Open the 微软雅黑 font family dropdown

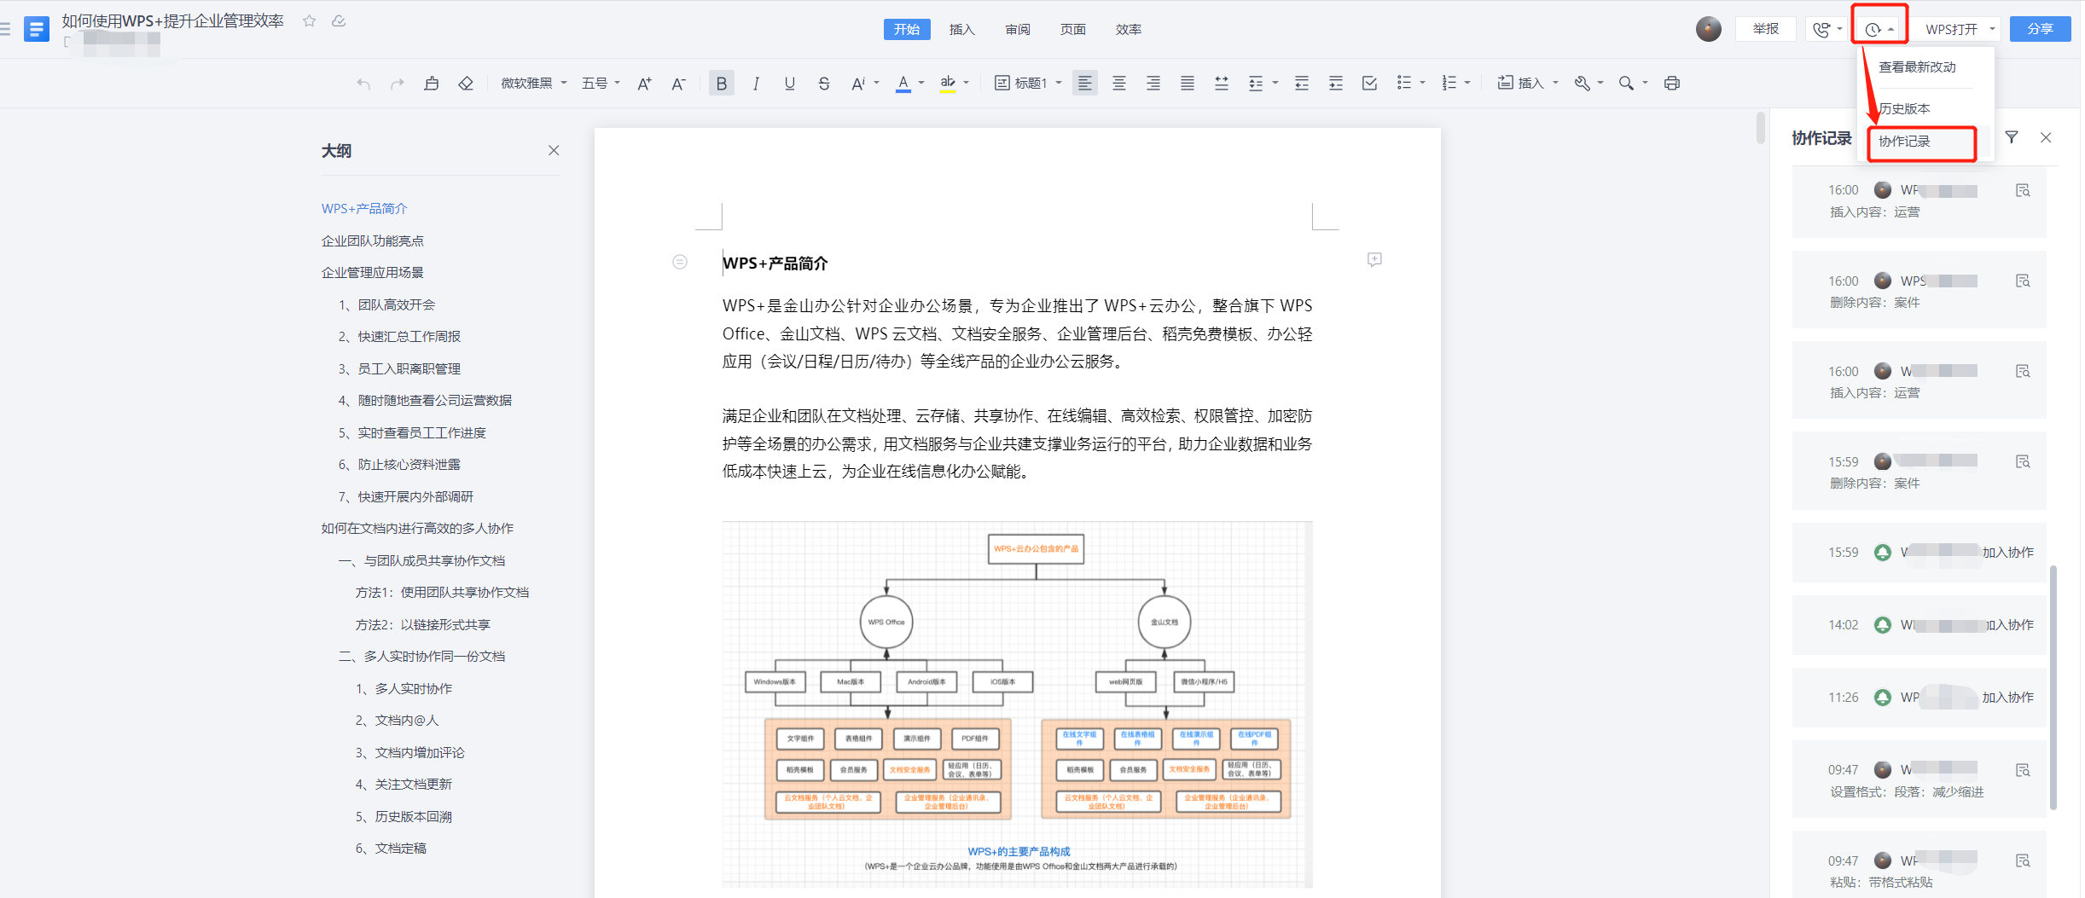point(534,83)
